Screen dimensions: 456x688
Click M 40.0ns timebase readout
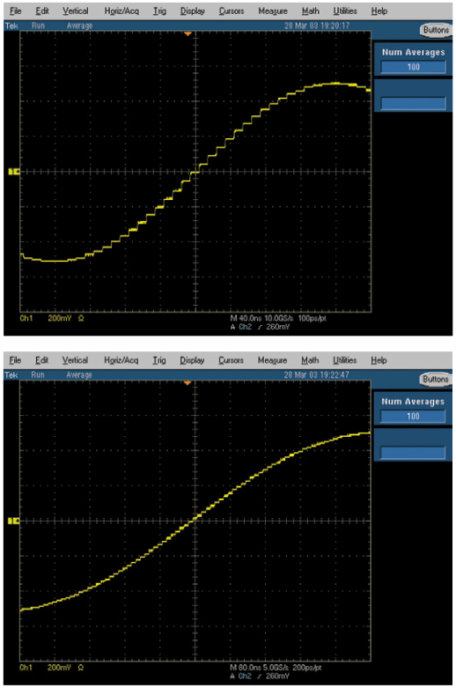(246, 318)
